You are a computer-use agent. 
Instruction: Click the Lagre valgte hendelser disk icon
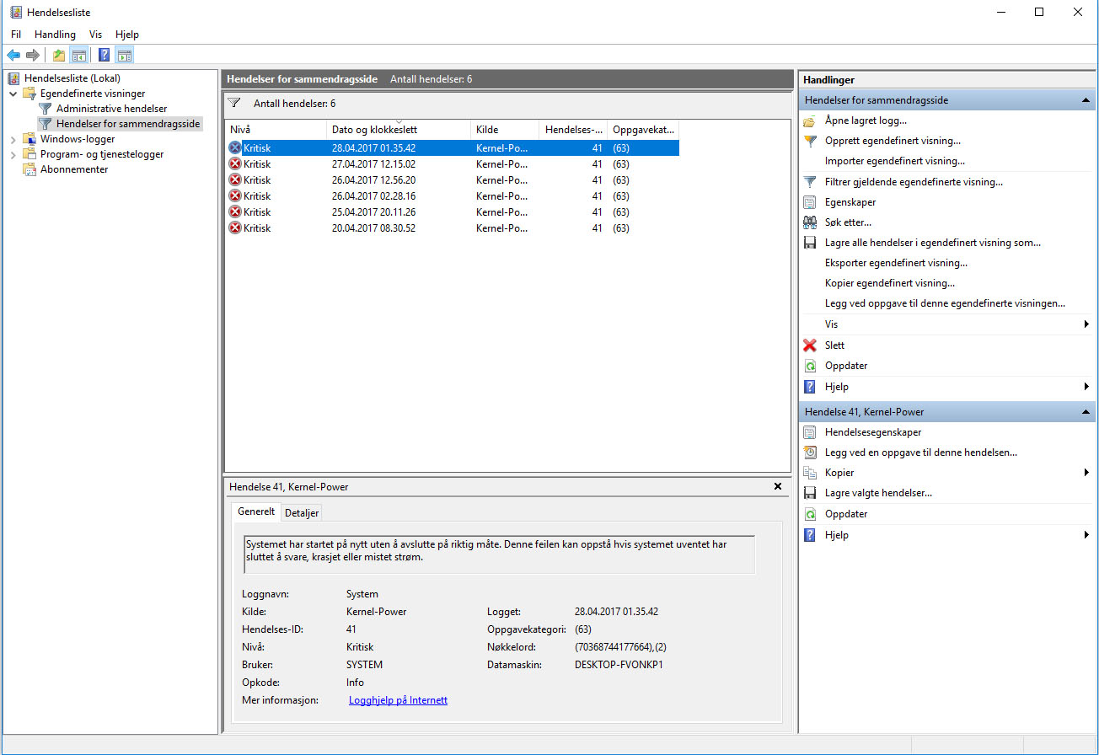click(810, 493)
